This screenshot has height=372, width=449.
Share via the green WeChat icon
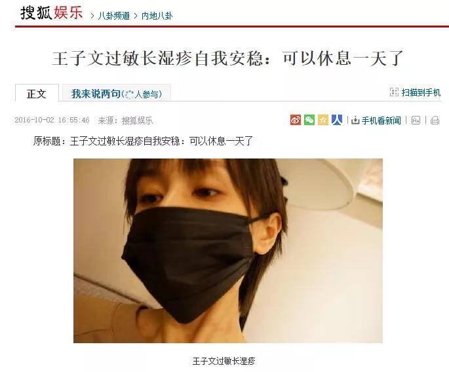click(309, 120)
